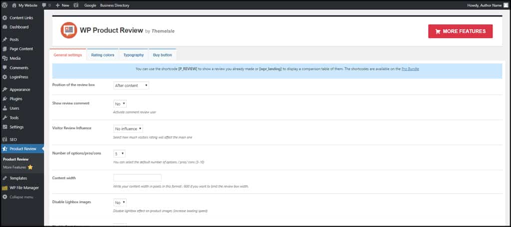Open Plugins icon in sidebar

[x=4, y=99]
